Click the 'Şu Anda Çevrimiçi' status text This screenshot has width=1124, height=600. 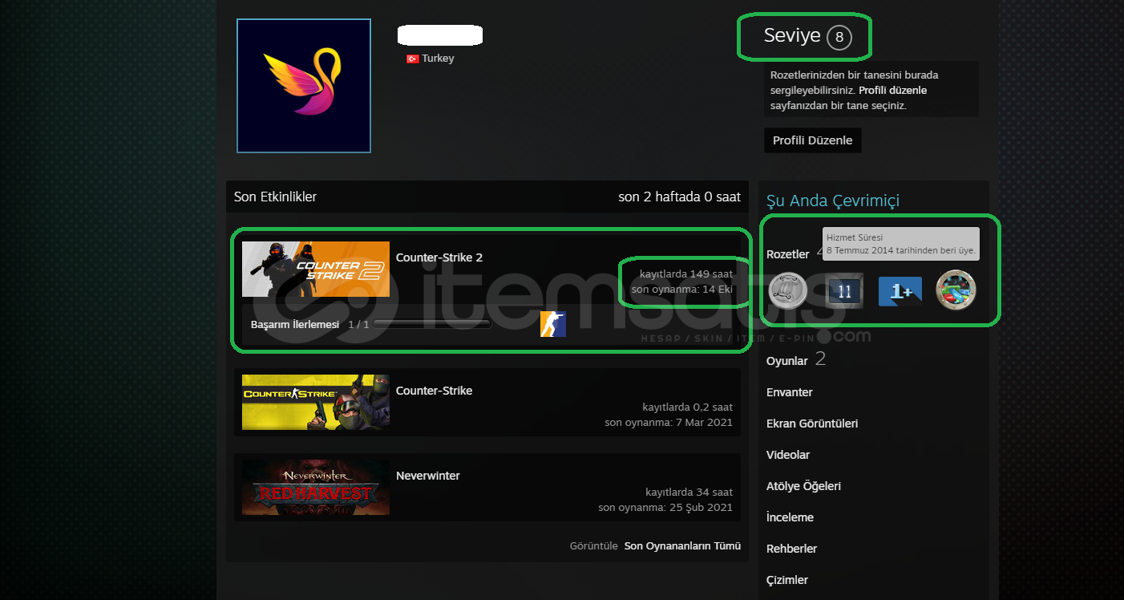point(833,201)
